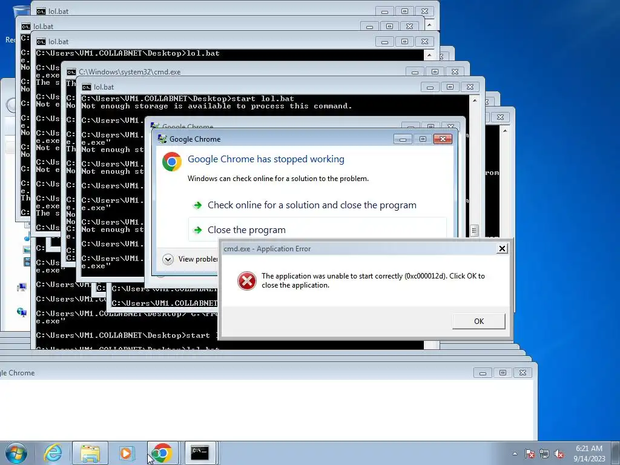Click cmd icon of third lol.bat window
This screenshot has width=620, height=465.
click(x=41, y=42)
